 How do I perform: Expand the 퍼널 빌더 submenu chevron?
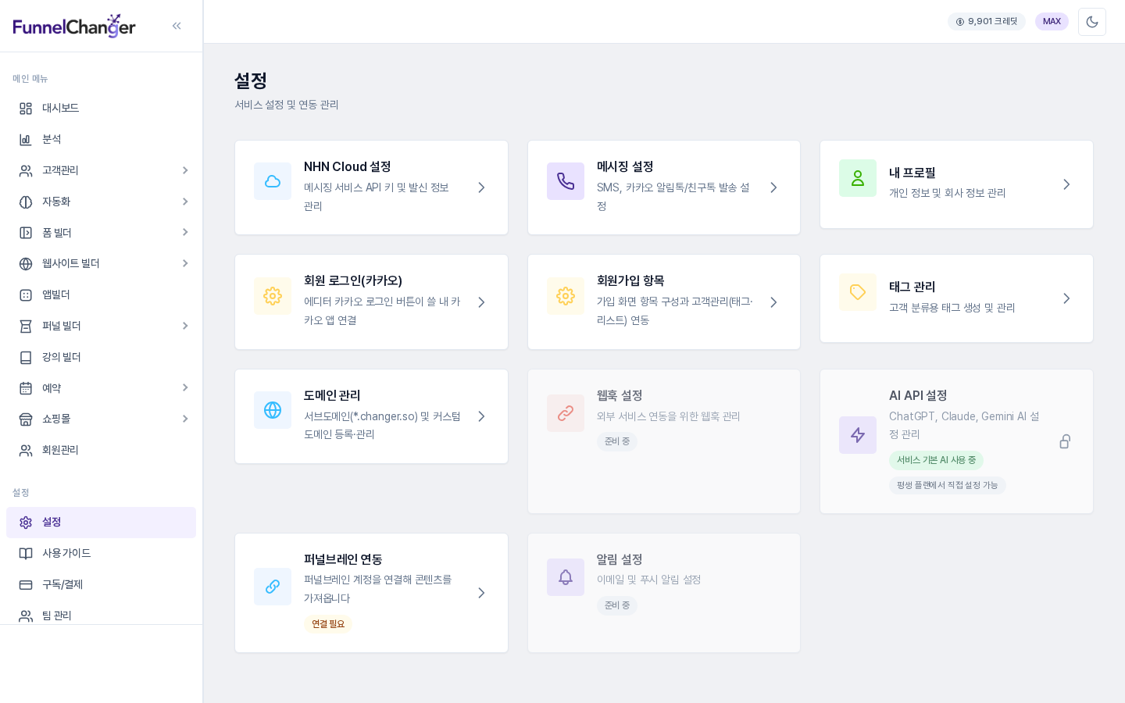(185, 326)
